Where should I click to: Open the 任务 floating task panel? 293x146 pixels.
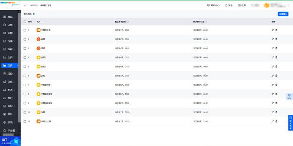tap(289, 97)
